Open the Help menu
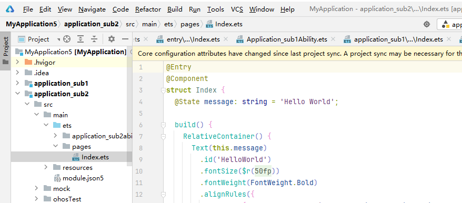Screen dimensions: 462x203 click(x=287, y=9)
